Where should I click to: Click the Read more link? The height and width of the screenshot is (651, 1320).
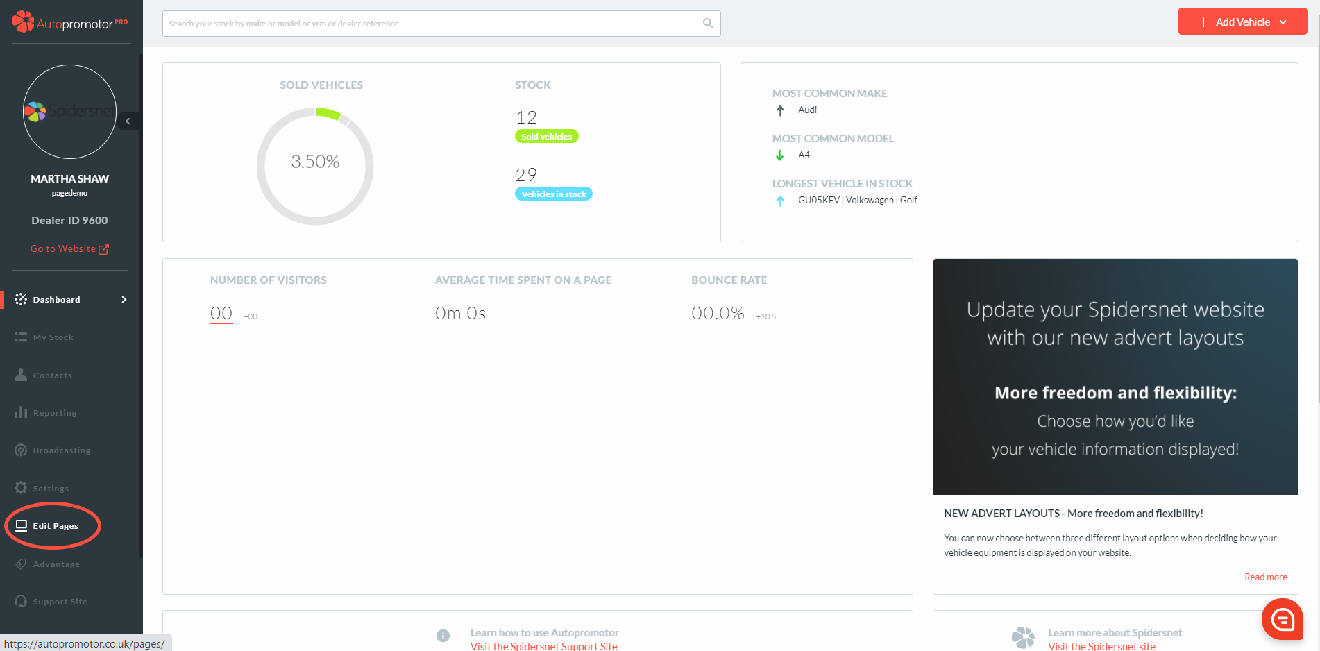(1265, 577)
